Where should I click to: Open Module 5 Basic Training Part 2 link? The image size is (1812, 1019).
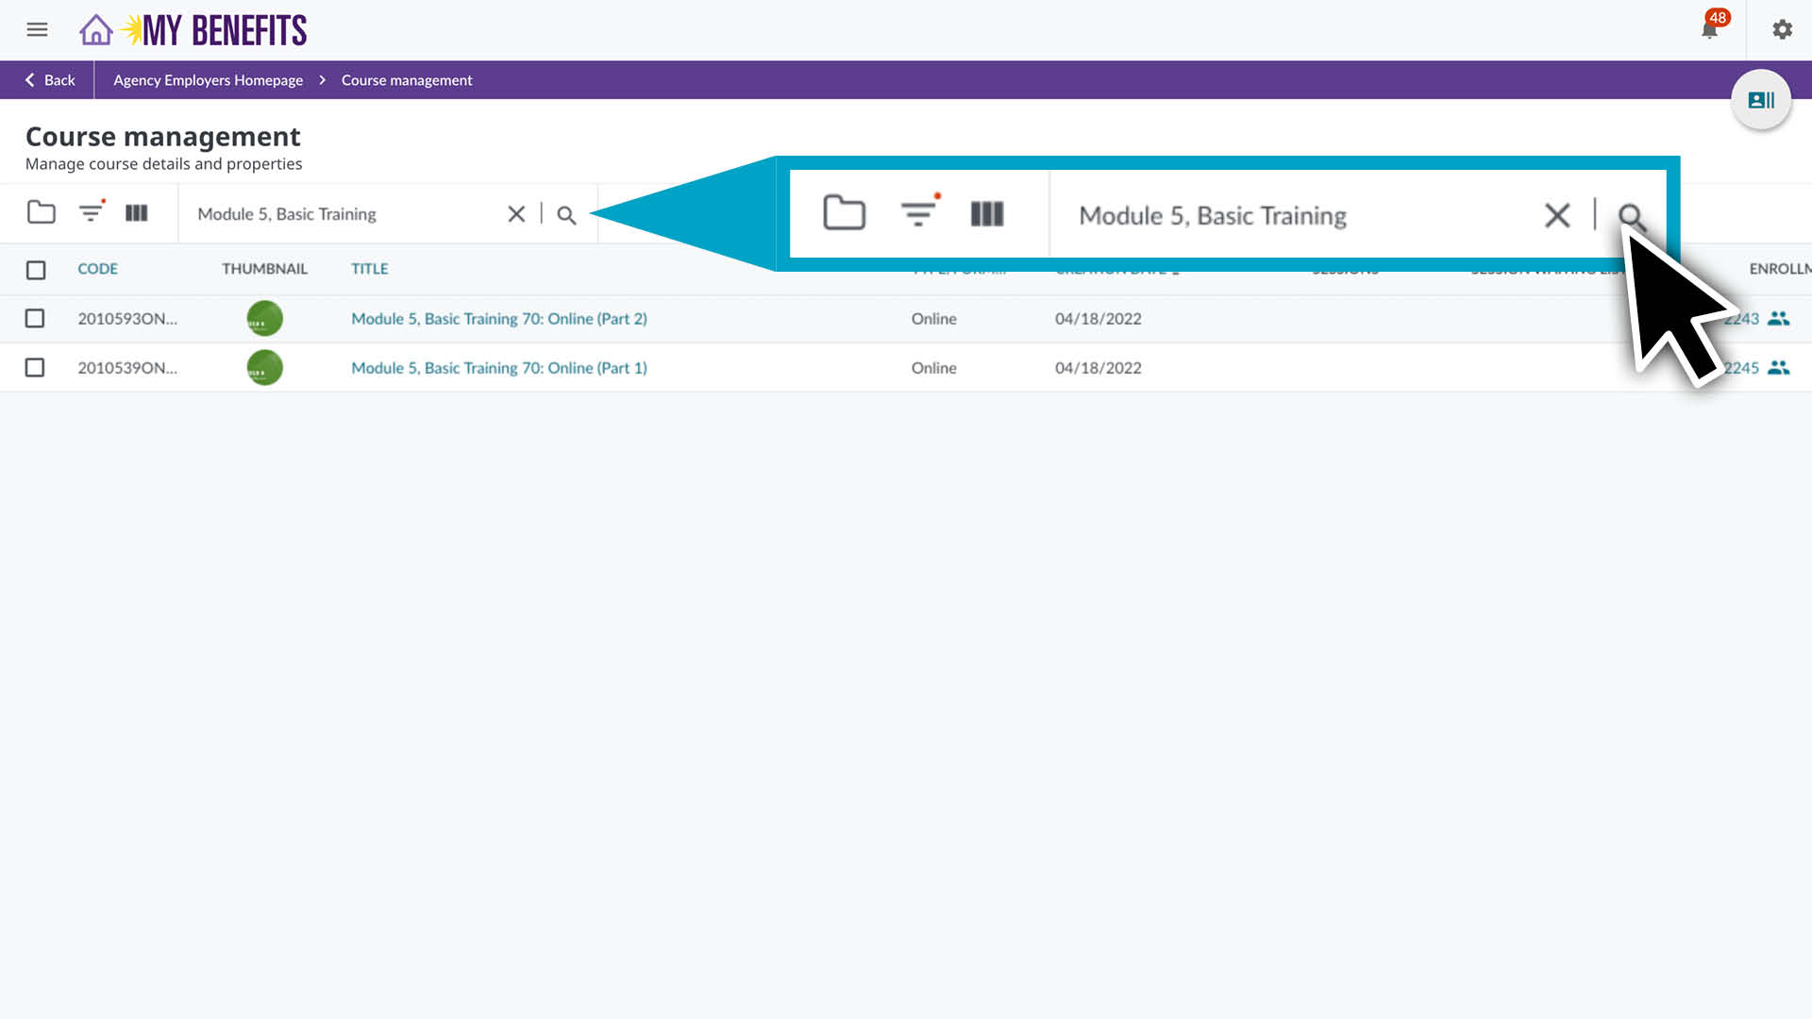(x=498, y=319)
